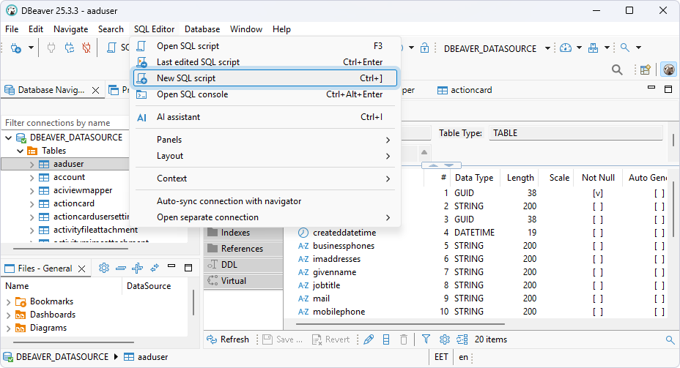Expand the aciviewmapper table node
This screenshot has height=368, width=680.
pyautogui.click(x=32, y=190)
